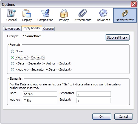Focus the Author element text field
This screenshot has width=138, height=124.
coord(40,101)
